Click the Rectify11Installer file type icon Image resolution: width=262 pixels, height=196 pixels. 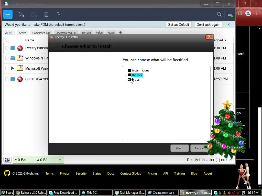pos(20,48)
